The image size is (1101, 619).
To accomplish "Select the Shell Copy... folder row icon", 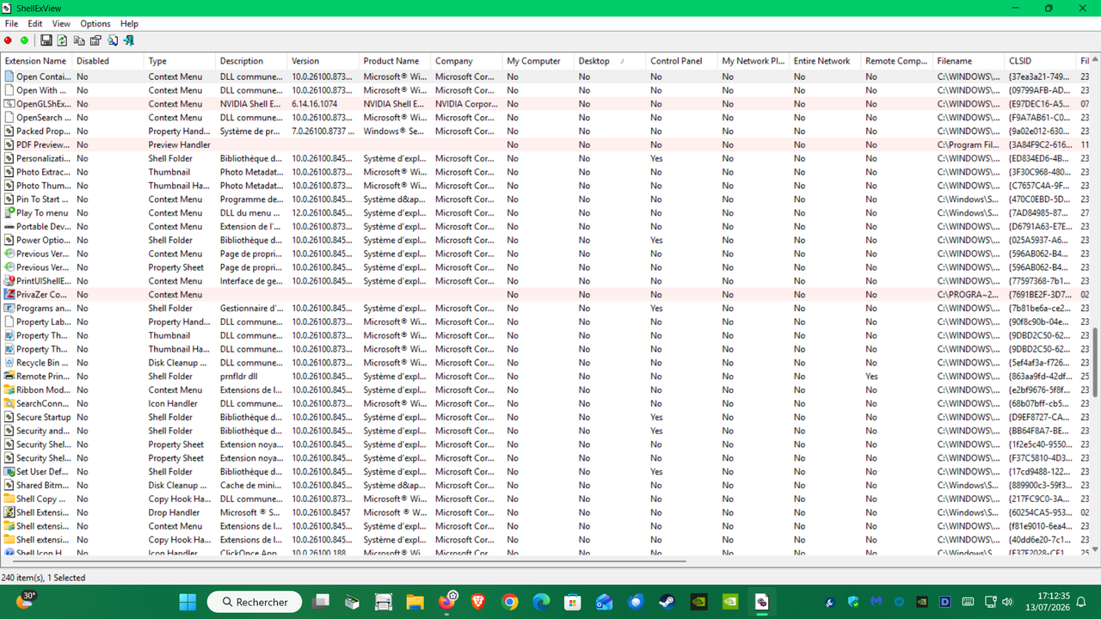I will (x=9, y=499).
